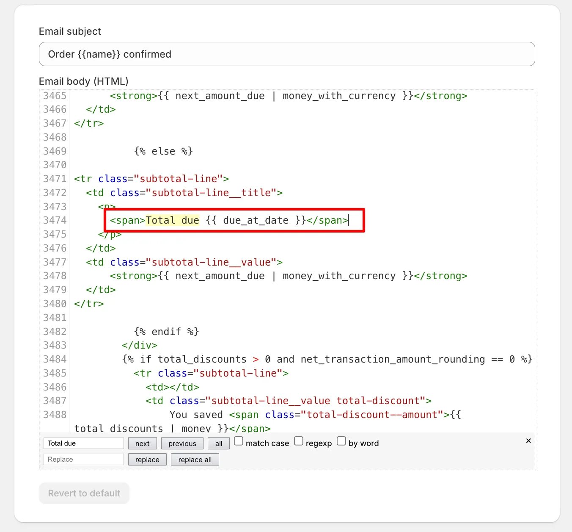This screenshot has height=532, width=572.
Task: Click the Email body (HTML) label
Action: pos(84,81)
